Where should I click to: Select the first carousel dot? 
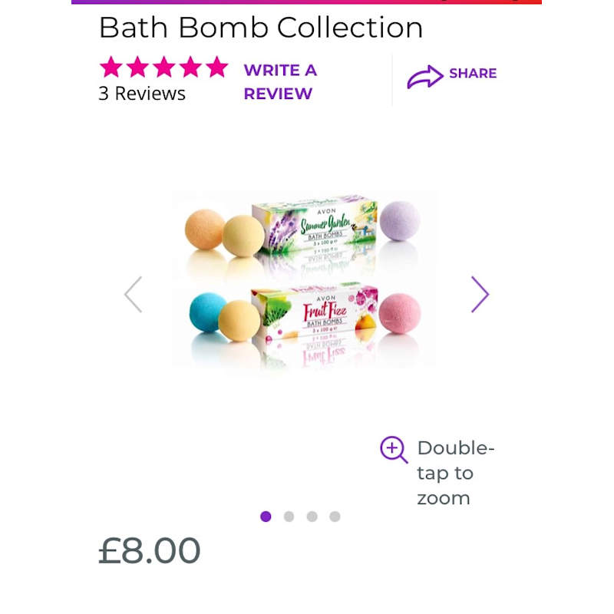point(266,517)
